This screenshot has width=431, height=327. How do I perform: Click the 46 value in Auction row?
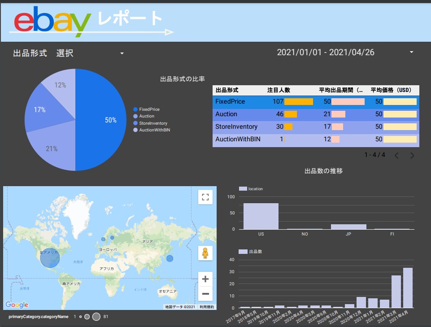click(280, 114)
